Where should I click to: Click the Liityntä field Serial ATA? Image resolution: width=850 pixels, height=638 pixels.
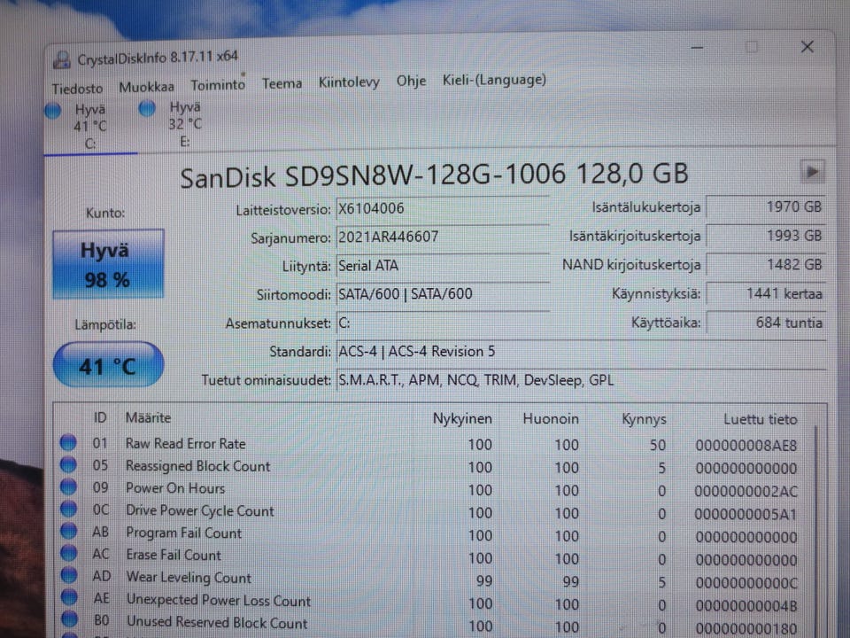[443, 266]
